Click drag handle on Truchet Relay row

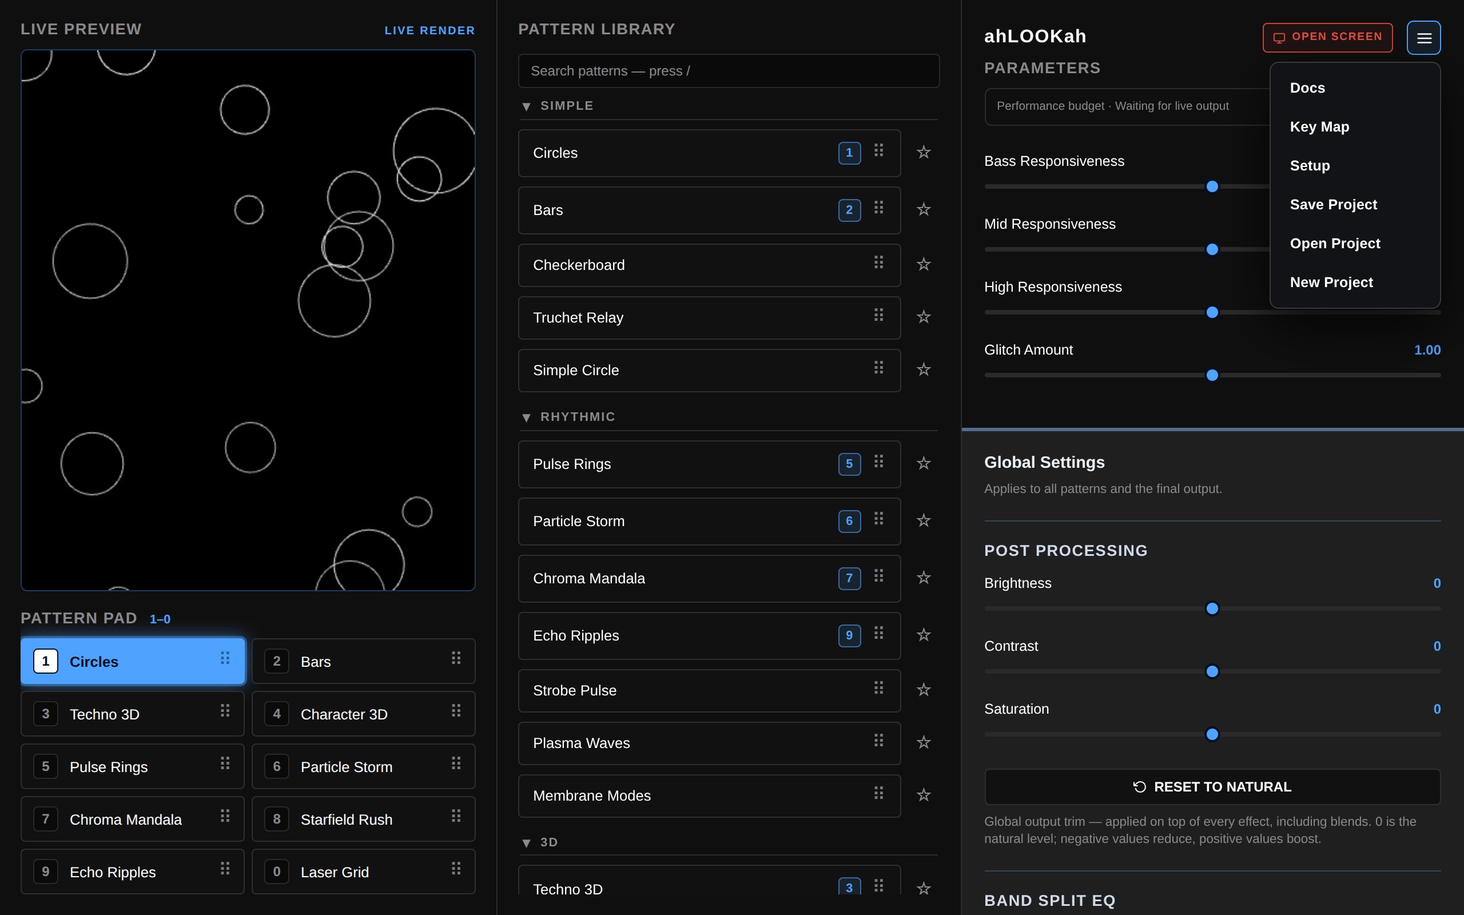point(878,315)
